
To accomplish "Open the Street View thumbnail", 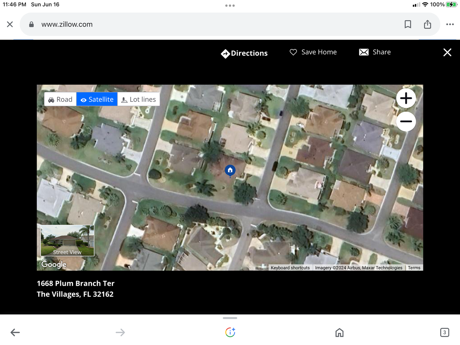I will coord(68,240).
